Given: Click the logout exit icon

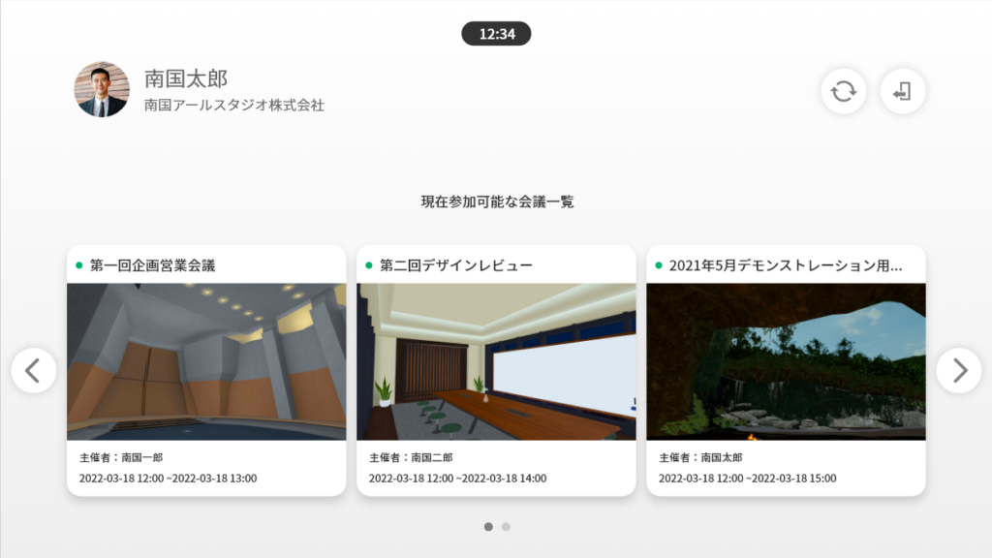Looking at the screenshot, I should tap(903, 91).
